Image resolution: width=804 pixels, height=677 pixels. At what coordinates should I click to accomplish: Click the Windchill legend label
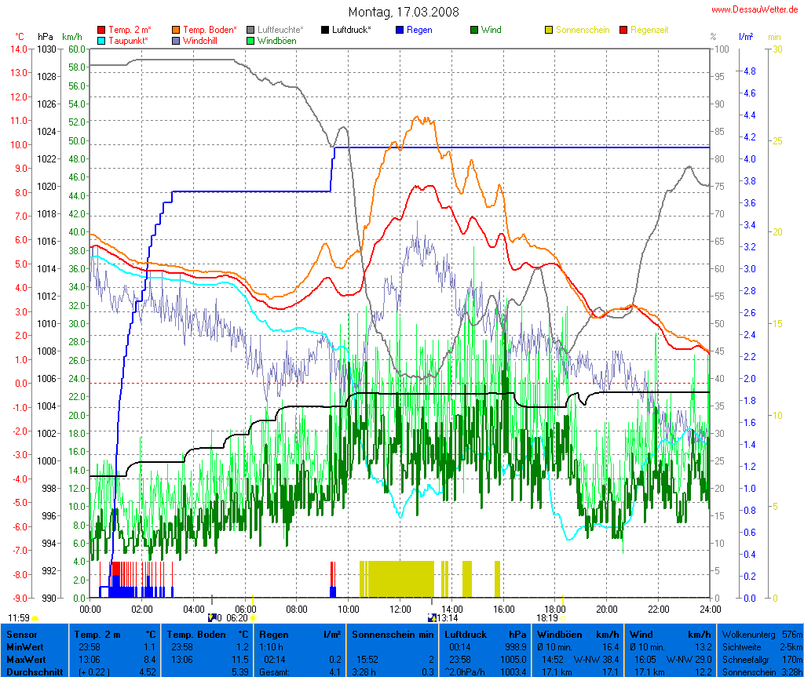click(x=200, y=40)
